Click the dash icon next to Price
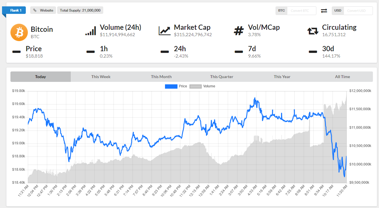The image size is (379, 208). point(17,52)
